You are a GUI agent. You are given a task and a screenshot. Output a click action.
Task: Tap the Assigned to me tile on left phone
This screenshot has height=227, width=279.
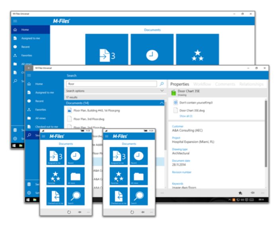point(55,156)
